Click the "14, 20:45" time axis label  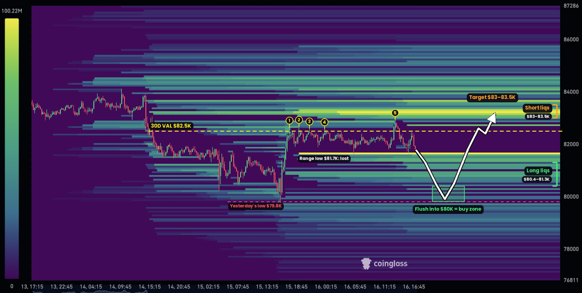point(179,287)
